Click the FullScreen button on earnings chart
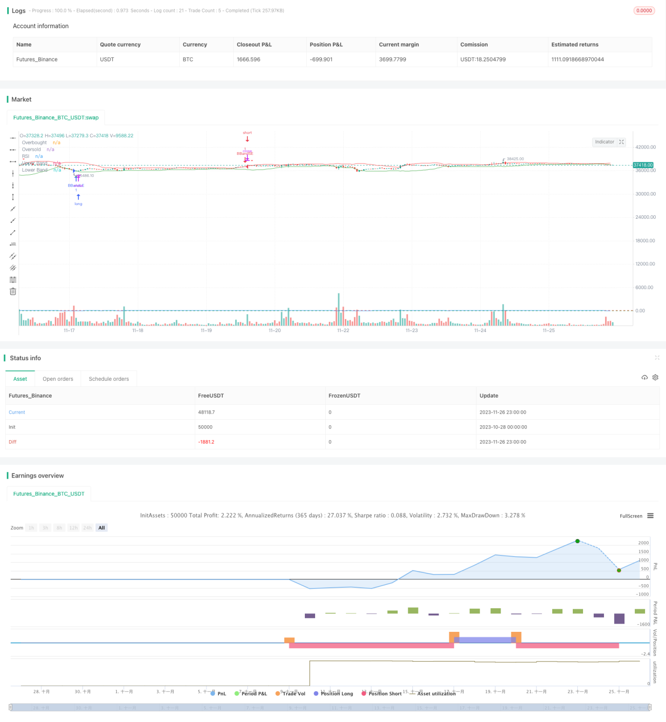This screenshot has height=722, width=666. 631,516
